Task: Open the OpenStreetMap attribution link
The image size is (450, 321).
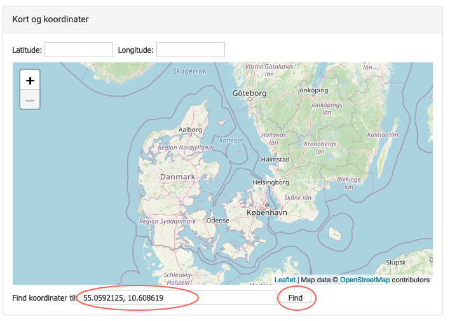Action: pyautogui.click(x=365, y=280)
